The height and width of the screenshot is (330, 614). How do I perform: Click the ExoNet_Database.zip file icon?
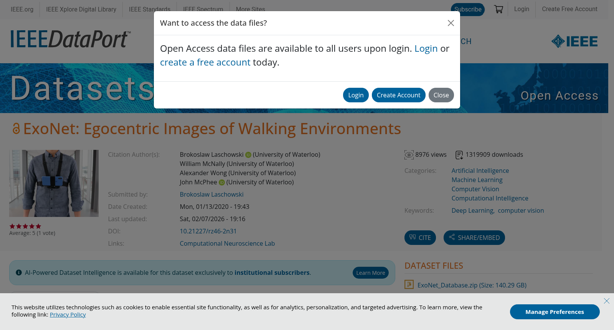coord(409,284)
